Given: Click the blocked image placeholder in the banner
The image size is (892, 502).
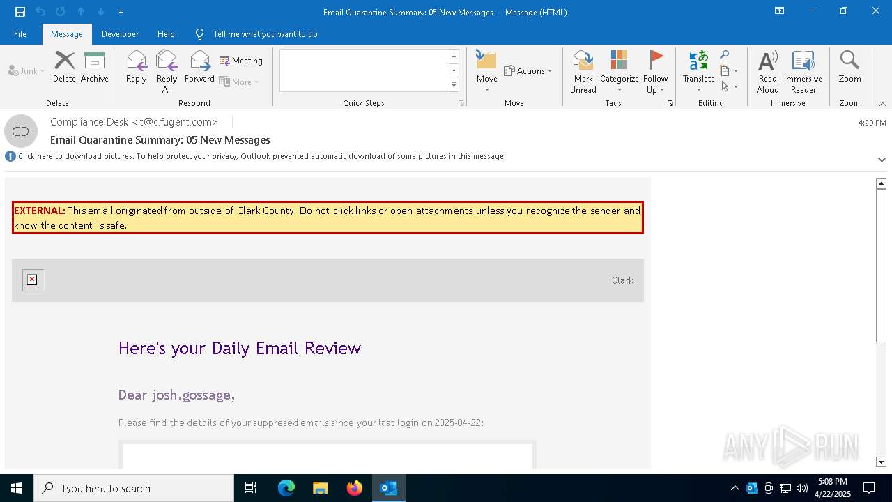Looking at the screenshot, I should tap(32, 280).
